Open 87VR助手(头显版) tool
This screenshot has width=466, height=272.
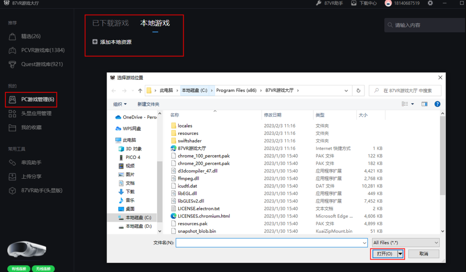(x=35, y=191)
